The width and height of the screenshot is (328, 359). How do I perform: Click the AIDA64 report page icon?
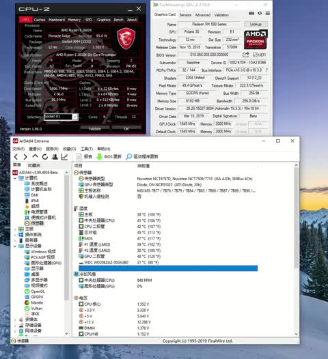[x=79, y=156]
